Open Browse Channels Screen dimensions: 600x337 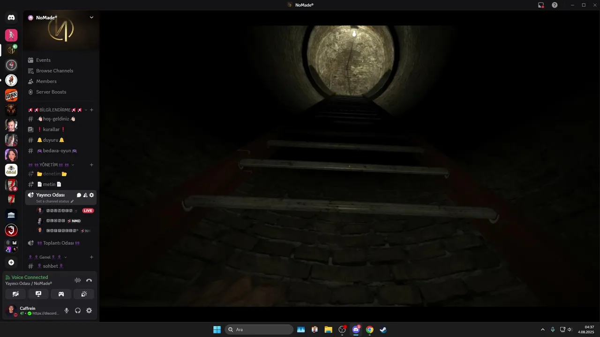[61, 71]
